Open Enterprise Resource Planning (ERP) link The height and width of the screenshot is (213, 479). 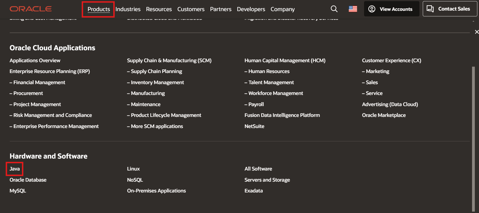50,71
